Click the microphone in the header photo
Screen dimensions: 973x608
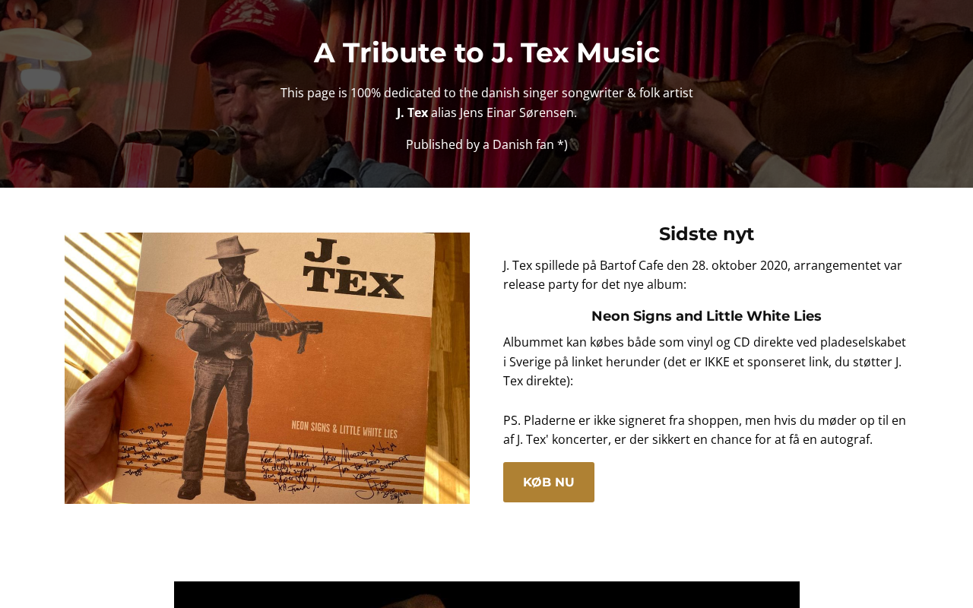click(182, 138)
